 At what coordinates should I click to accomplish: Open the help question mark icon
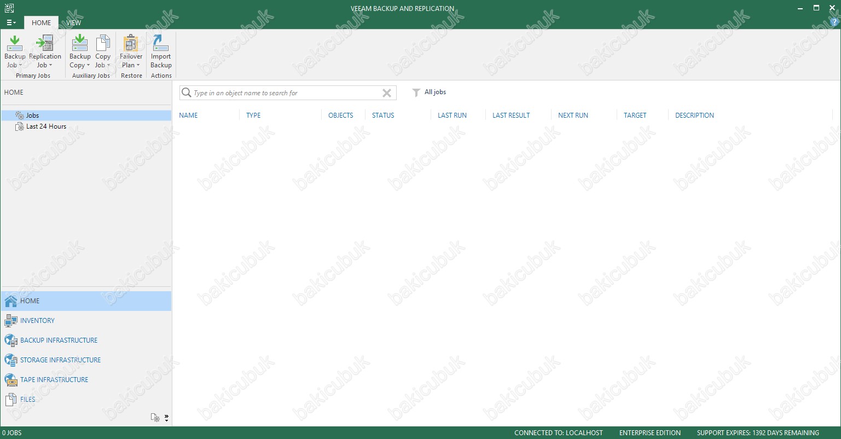point(834,22)
